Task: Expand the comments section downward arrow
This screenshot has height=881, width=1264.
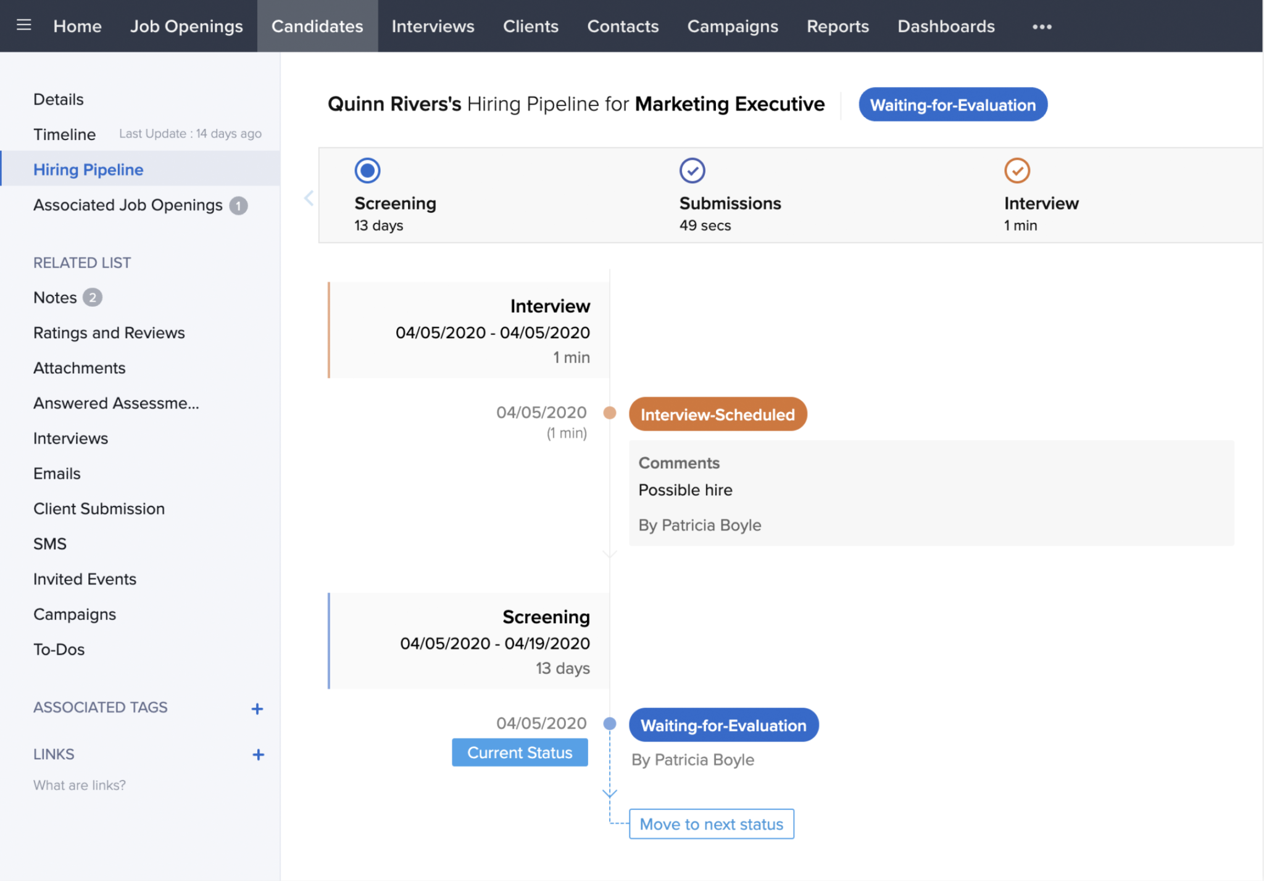Action: point(609,554)
